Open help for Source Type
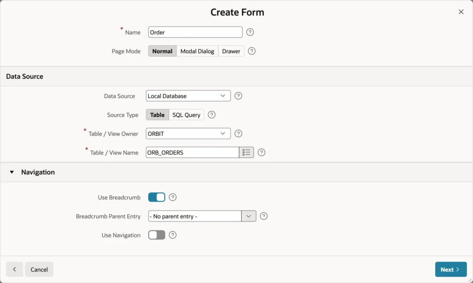Image resolution: width=473 pixels, height=283 pixels. (212, 115)
